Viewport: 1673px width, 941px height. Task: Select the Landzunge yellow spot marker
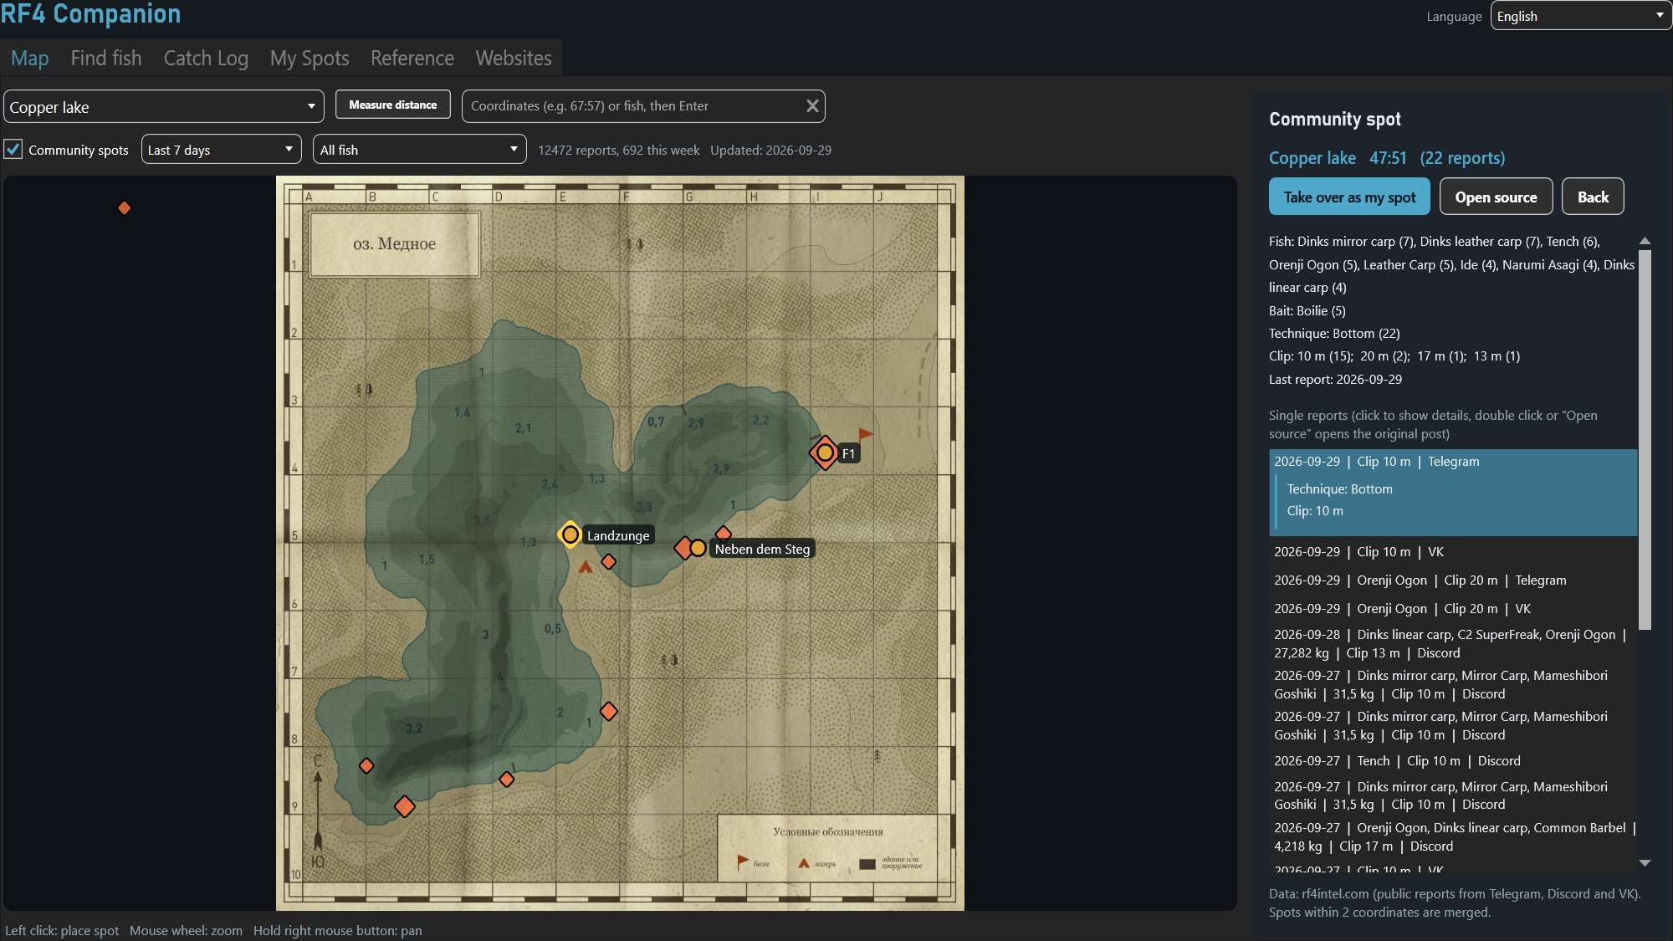tap(570, 534)
